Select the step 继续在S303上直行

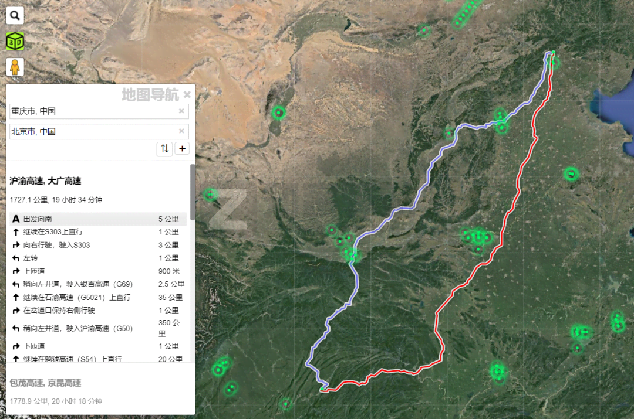click(x=88, y=232)
